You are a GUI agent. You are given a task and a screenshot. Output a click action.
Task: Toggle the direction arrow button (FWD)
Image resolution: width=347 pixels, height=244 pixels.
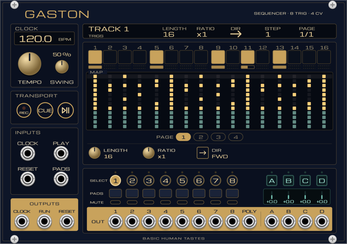(x=202, y=153)
